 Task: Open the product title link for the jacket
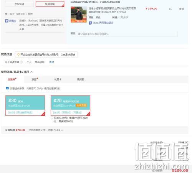[112, 10]
